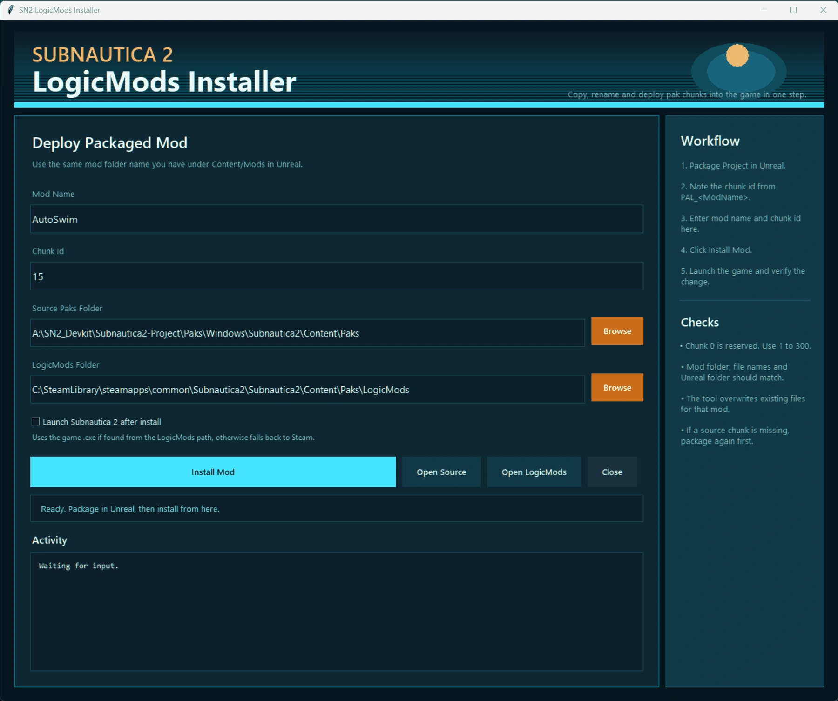Focus the LogicMods Folder path field

tap(307, 390)
